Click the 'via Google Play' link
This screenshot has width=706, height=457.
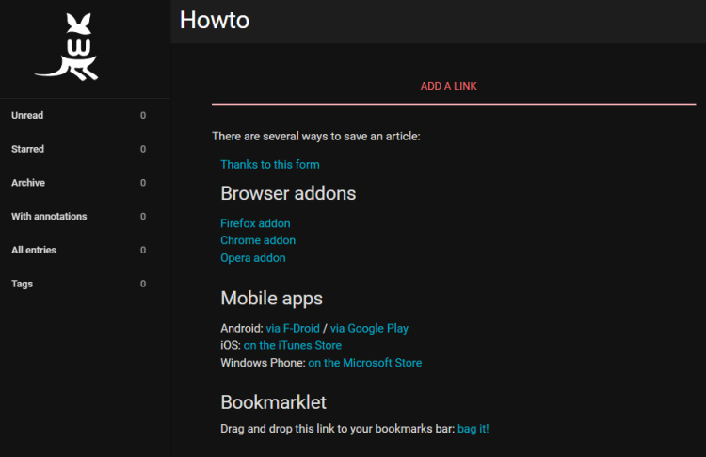coord(369,329)
